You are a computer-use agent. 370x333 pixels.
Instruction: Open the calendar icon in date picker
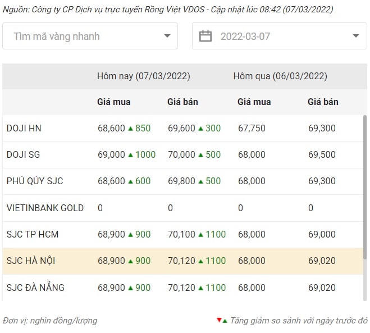[x=205, y=36]
